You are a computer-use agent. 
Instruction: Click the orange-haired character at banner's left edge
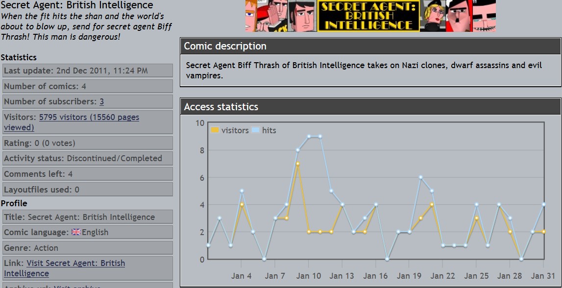tap(251, 16)
